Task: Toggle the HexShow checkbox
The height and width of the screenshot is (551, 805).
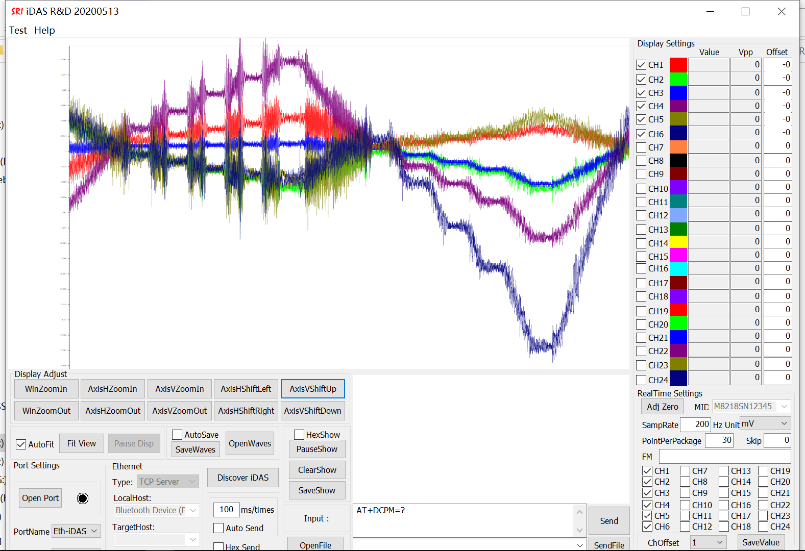Action: (299, 435)
